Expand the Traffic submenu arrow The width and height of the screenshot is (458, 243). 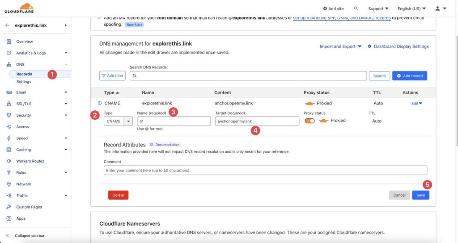point(66,196)
